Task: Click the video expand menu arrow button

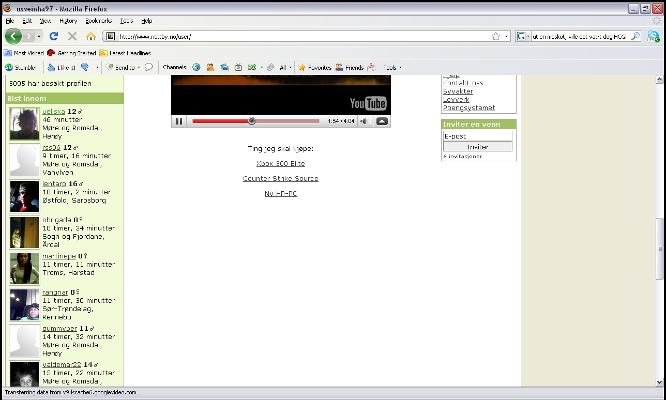Action: coord(382,121)
